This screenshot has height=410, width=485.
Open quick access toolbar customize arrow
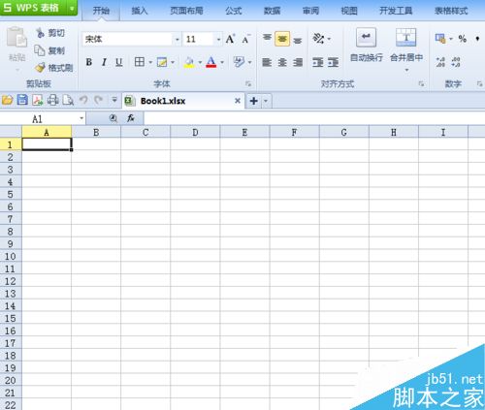(114, 100)
